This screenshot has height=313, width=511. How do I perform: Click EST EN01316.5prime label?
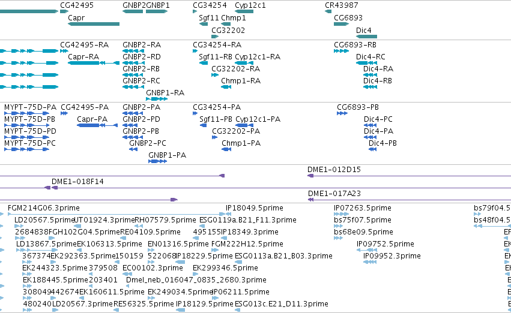click(178, 245)
